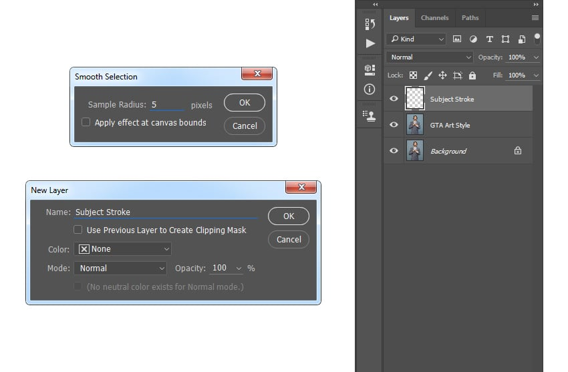Screen dimensions: 568x372
Task: Hide the GTA Art Style layer
Action: tap(394, 124)
